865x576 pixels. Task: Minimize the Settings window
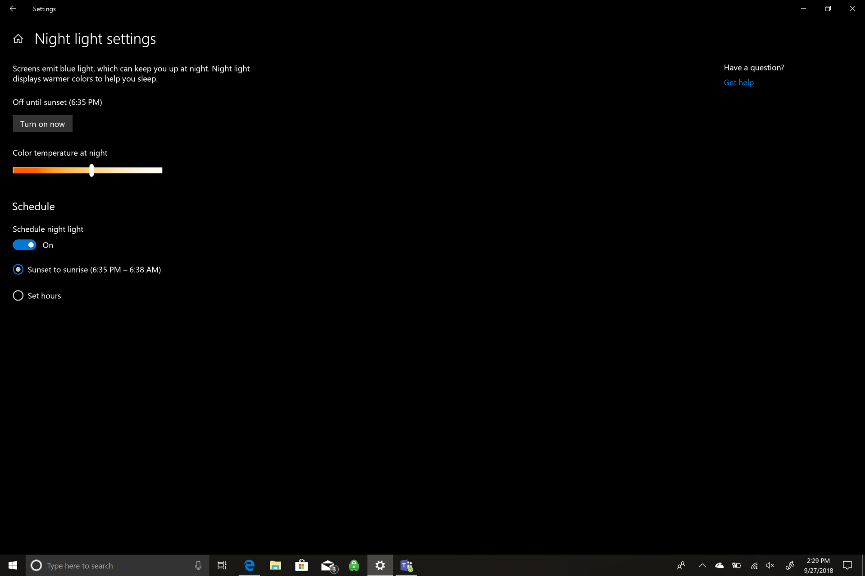tap(803, 9)
